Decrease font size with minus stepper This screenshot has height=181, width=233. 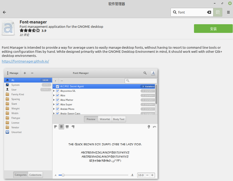147,175
